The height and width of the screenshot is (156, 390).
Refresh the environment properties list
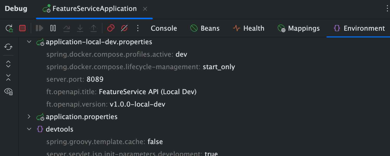point(8,47)
